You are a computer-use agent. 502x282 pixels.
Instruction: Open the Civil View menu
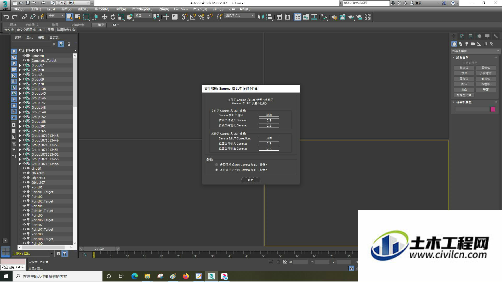[x=181, y=9]
